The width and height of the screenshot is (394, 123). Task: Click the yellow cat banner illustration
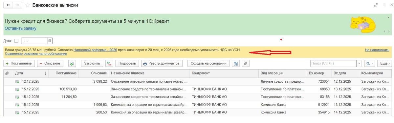363,25
